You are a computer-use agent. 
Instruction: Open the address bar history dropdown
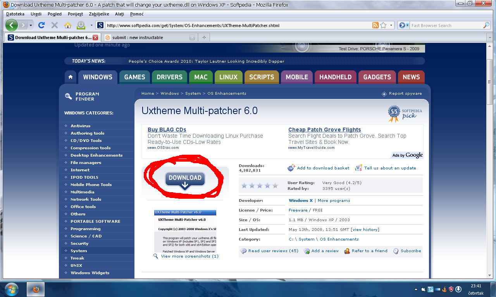pos(391,25)
